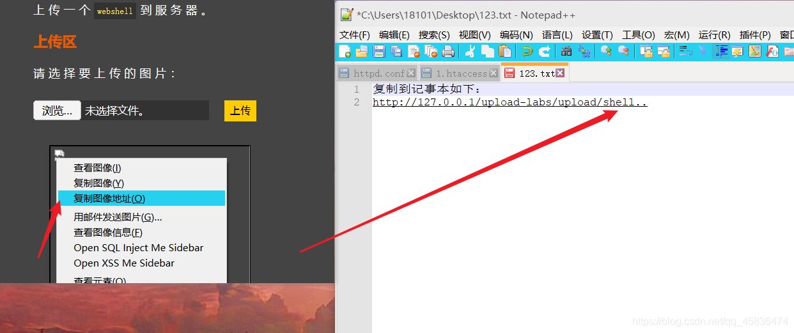Click the broken image icon in browser
Image resolution: width=794 pixels, height=333 pixels.
[x=59, y=153]
